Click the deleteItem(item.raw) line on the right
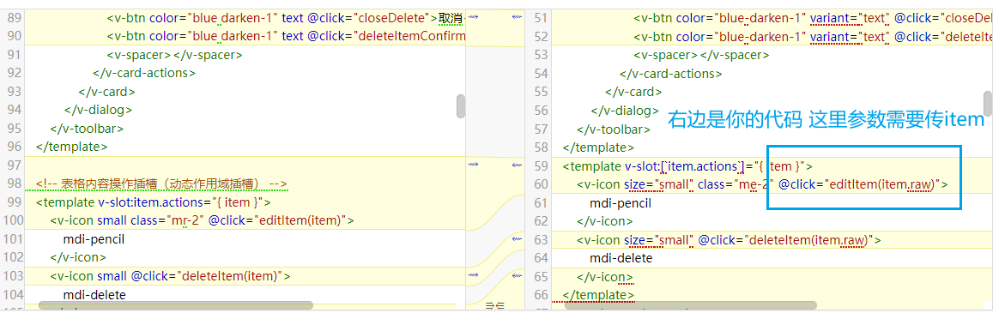This screenshot has height=319, width=1005. 730,239
